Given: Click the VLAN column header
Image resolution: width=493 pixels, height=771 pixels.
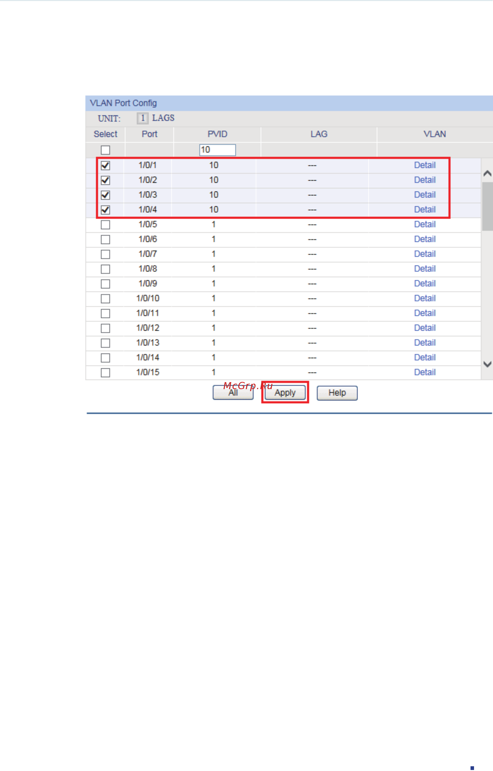Looking at the screenshot, I should tap(434, 134).
